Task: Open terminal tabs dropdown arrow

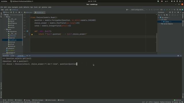Action: click(30, 56)
